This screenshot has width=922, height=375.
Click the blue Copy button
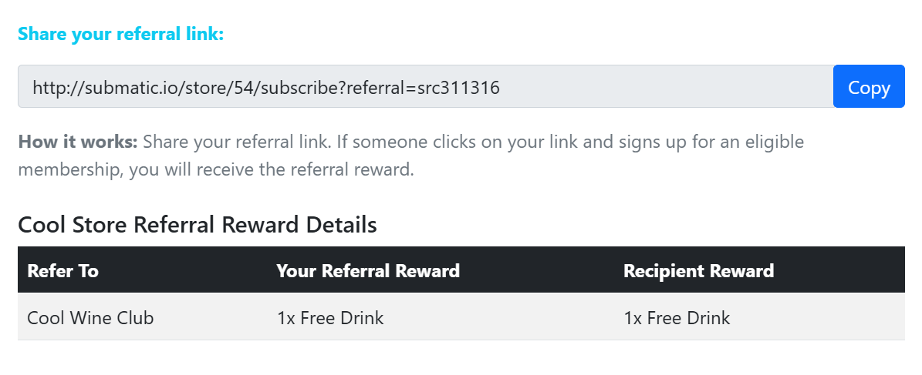869,86
